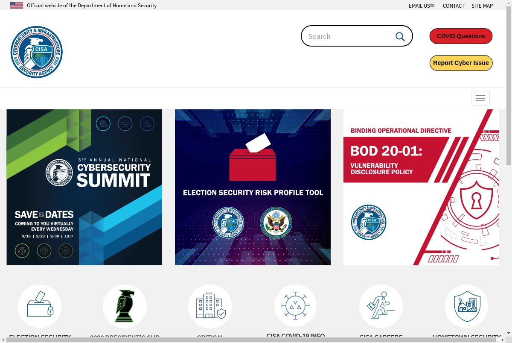The width and height of the screenshot is (512, 343).
Task: Open the CONTACT link
Action: 454,6
